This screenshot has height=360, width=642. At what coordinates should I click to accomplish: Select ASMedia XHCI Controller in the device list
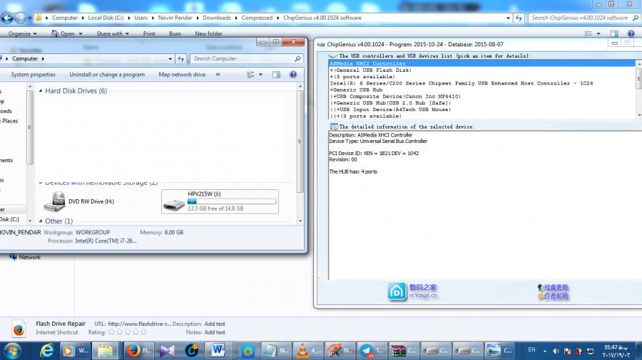click(x=482, y=63)
